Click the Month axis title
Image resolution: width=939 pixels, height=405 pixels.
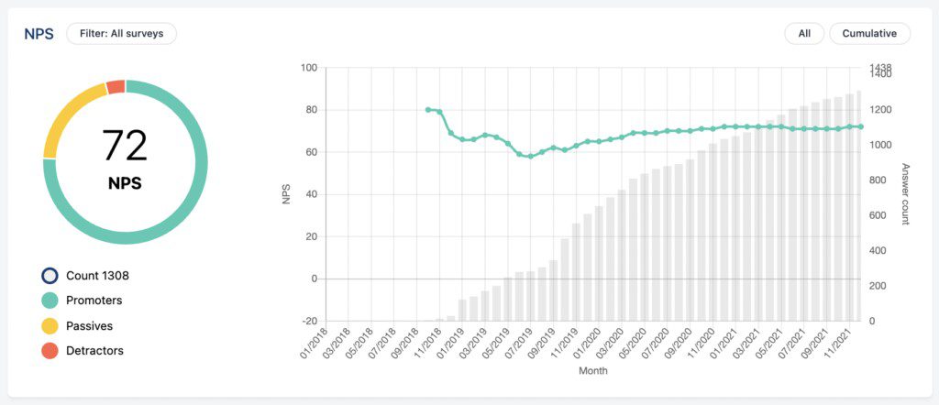[593, 371]
